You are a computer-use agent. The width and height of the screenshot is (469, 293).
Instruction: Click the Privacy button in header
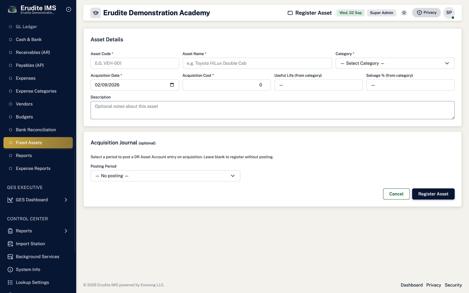tap(426, 13)
